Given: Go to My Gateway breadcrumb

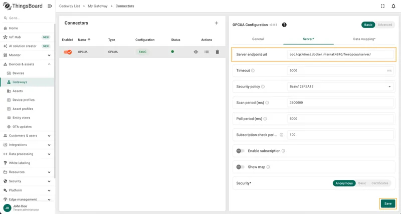Looking at the screenshot, I should coord(98,6).
